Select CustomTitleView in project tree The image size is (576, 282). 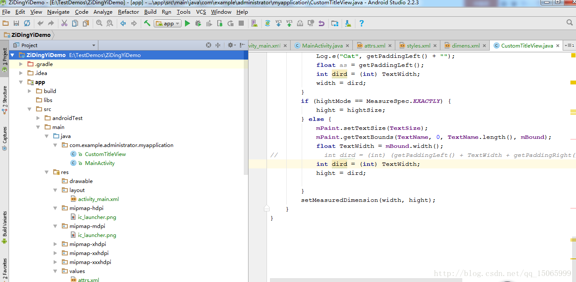coord(105,154)
